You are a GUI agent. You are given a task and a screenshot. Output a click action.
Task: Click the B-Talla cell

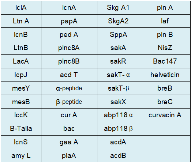(21, 129)
